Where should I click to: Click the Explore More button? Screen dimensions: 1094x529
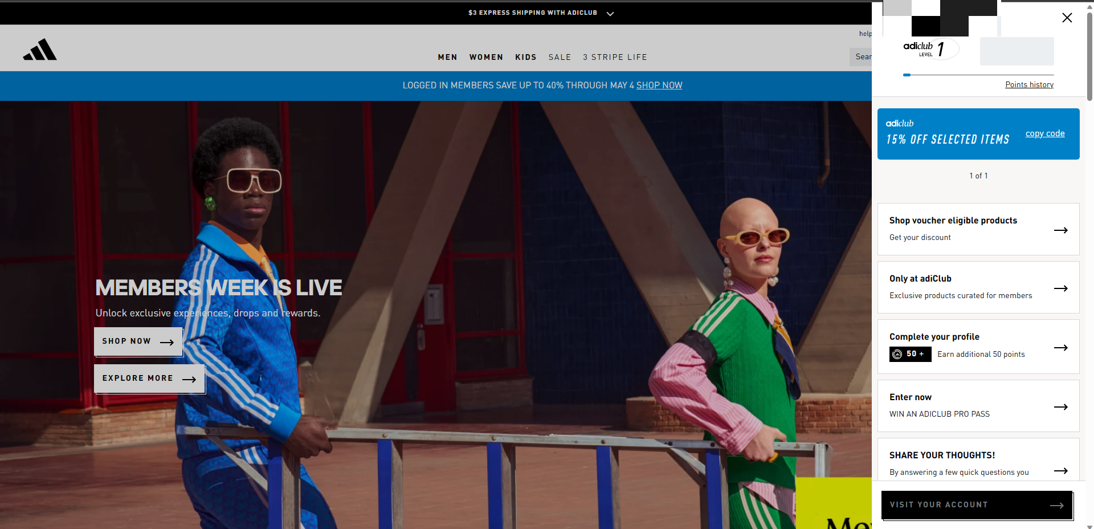149,379
